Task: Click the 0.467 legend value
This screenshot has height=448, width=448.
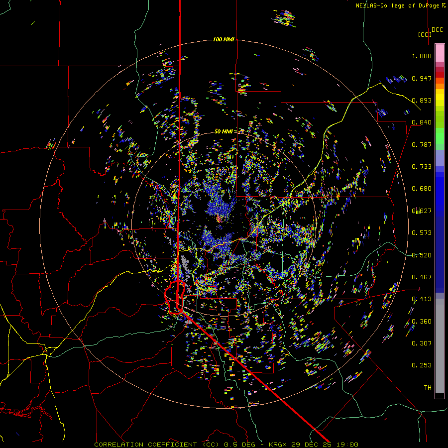Action: (x=422, y=277)
